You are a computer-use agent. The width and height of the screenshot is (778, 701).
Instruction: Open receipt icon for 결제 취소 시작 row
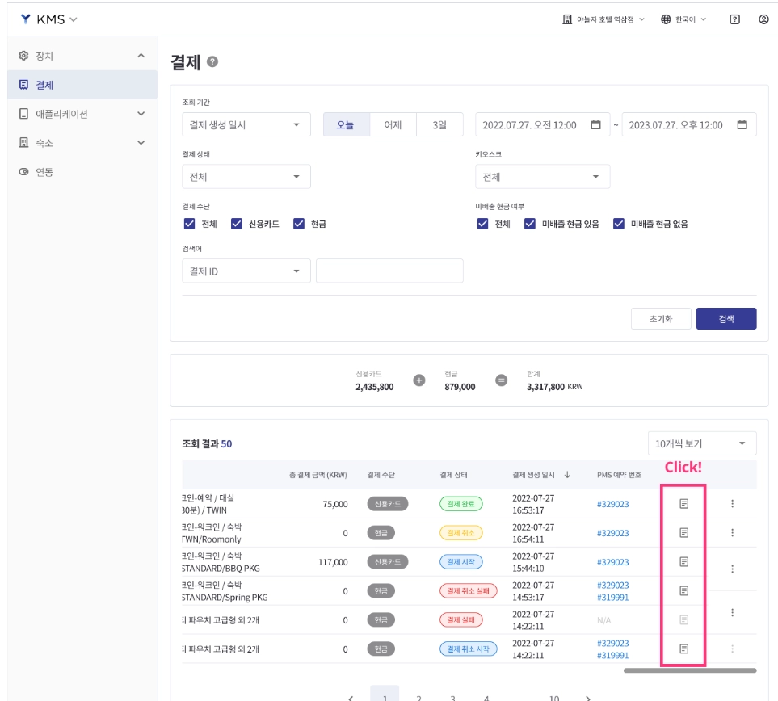[x=683, y=649]
